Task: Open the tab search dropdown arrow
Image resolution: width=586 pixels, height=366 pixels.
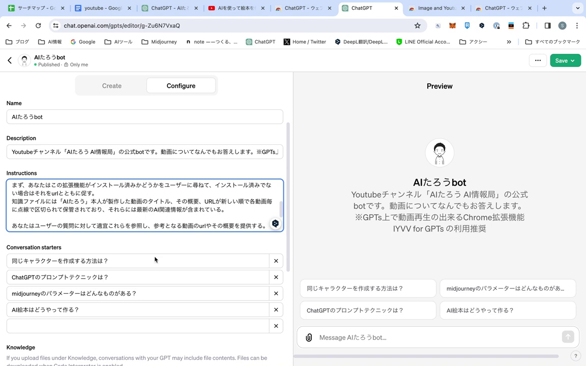Action: [577, 8]
